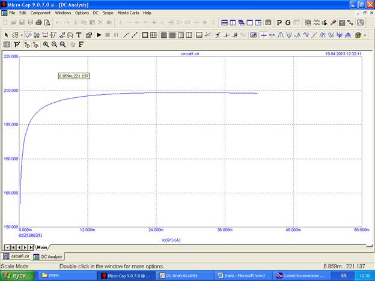
Task: Click the ic(Q1) (A) axis label
Action: [x=171, y=240]
